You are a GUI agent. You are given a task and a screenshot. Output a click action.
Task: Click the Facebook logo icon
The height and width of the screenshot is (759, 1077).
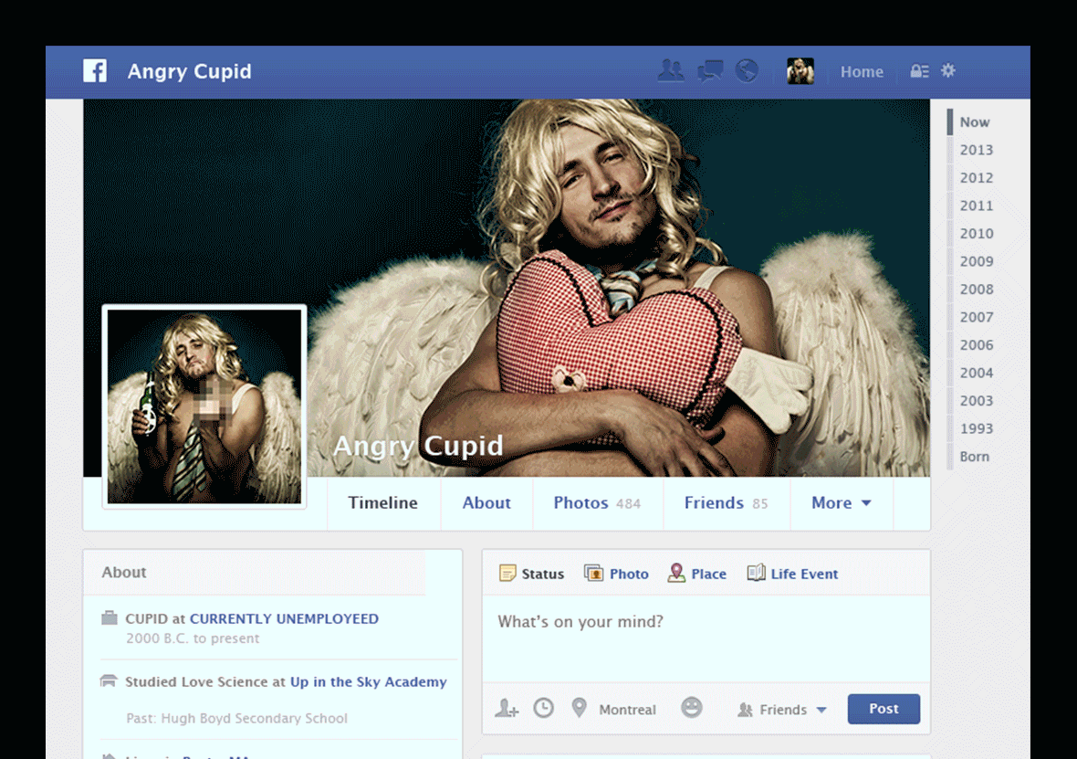click(95, 71)
